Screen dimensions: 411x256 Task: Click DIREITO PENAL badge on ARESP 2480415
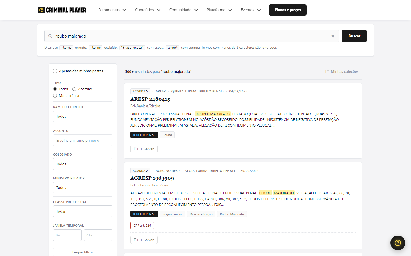[144, 135]
